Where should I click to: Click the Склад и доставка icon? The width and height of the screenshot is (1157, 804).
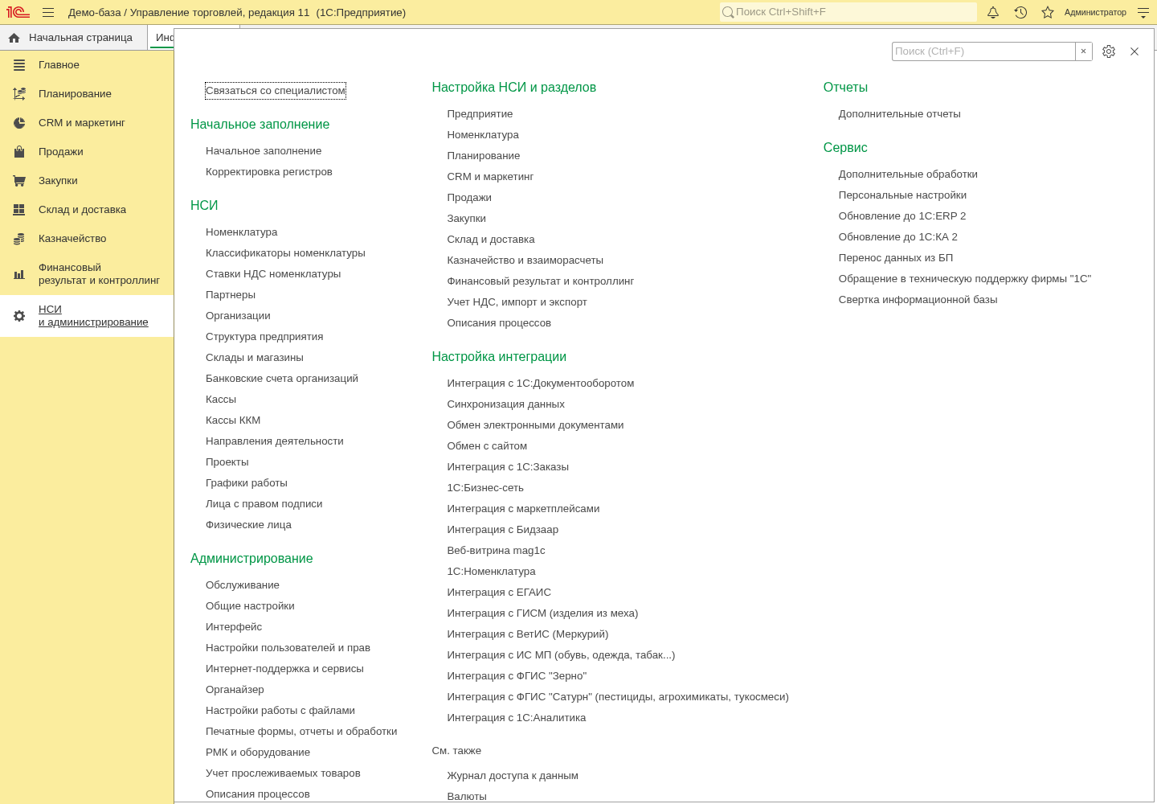(19, 210)
